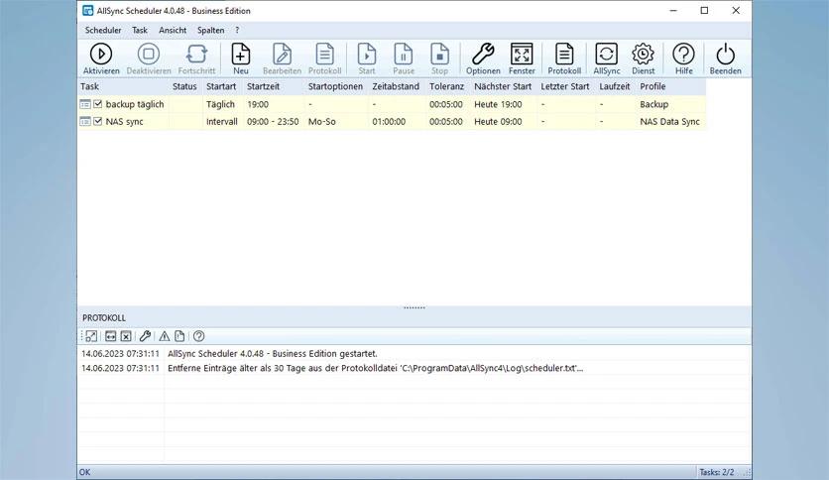Sort by the Task column header
This screenshot has width=829, height=480.
pos(123,86)
